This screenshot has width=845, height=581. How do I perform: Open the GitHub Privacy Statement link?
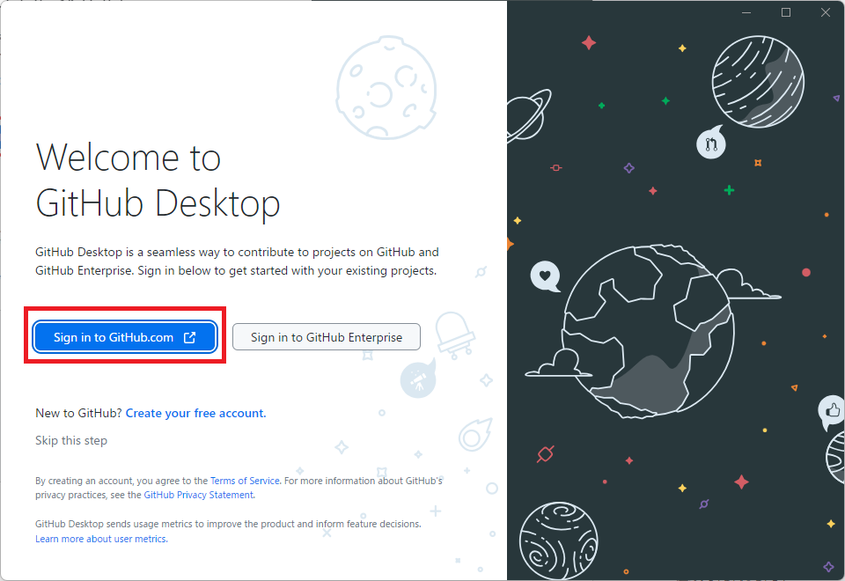[x=198, y=495]
